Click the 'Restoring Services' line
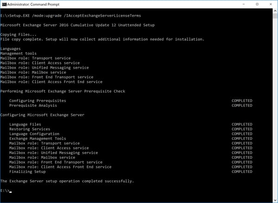The height and width of the screenshot is (203, 278). (x=30, y=129)
